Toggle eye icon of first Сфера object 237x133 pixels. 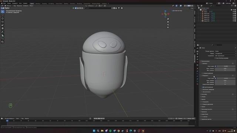click(x=233, y=11)
